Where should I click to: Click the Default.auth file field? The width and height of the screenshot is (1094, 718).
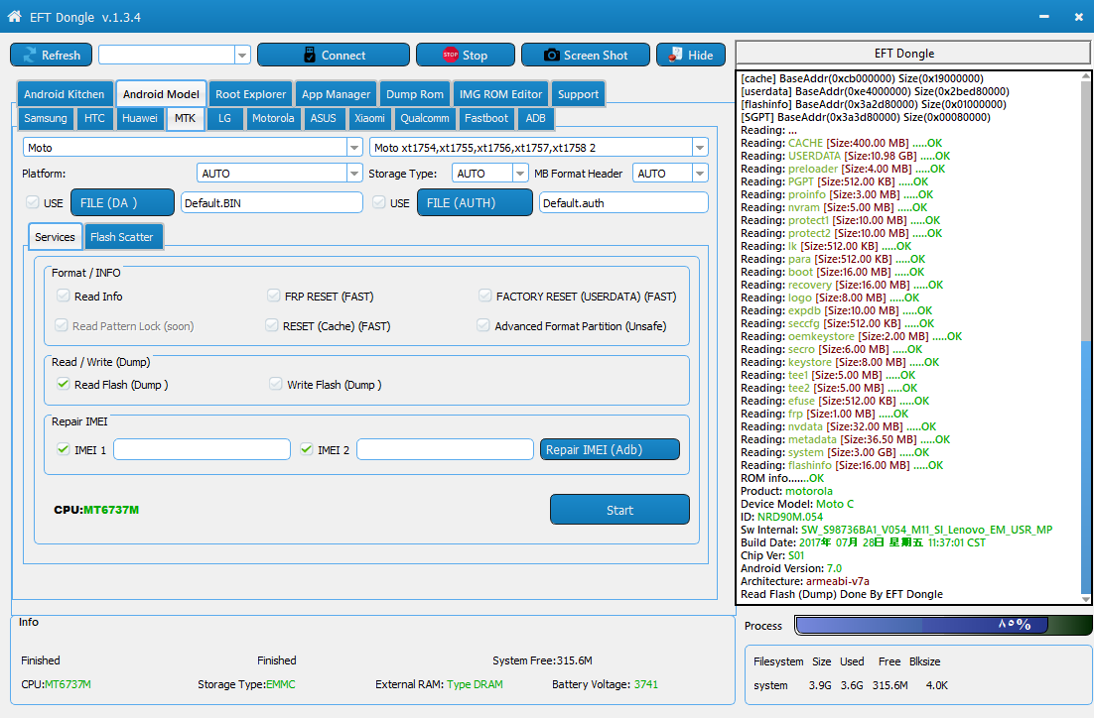[x=623, y=203]
